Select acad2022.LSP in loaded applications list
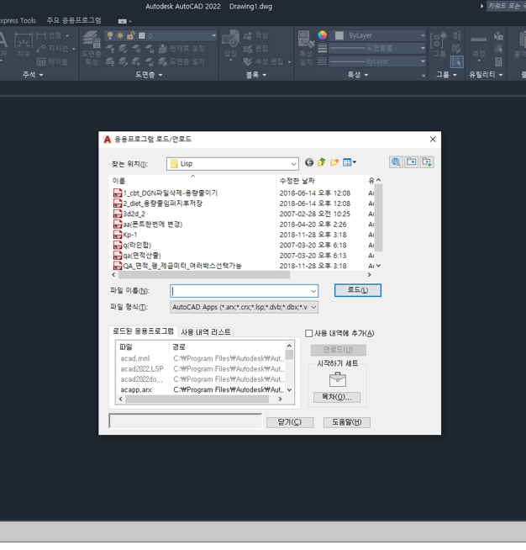Viewport: 526px width, 550px height. 142,369
